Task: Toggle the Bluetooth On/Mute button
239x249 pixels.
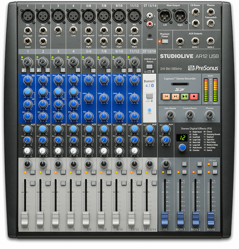Action: coord(150,96)
